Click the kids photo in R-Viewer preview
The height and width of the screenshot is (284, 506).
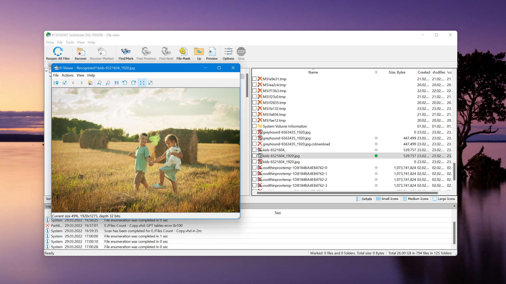tap(146, 150)
